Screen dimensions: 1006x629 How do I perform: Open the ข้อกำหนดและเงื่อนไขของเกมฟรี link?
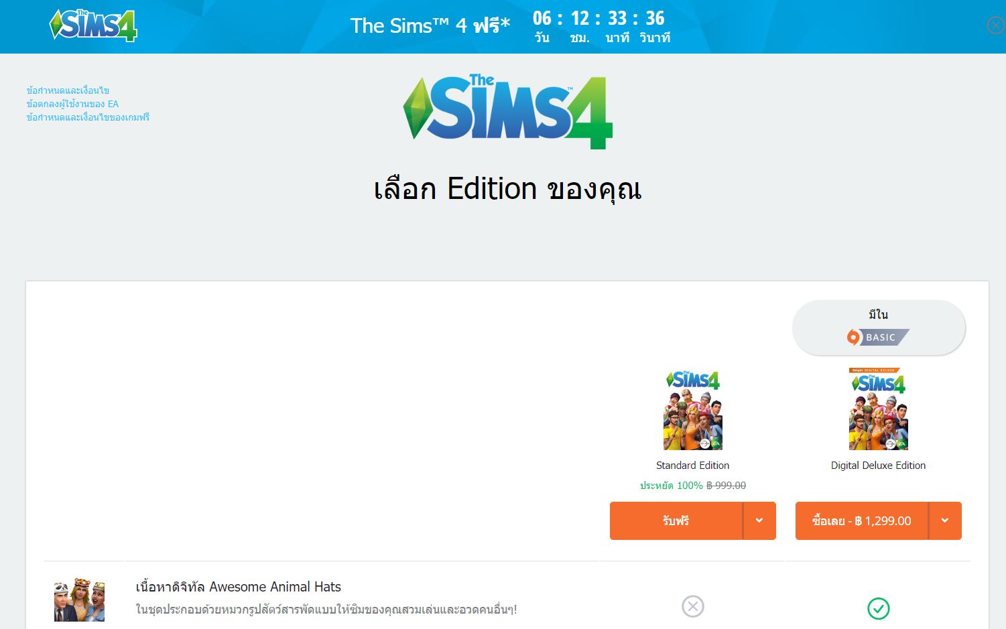point(88,117)
